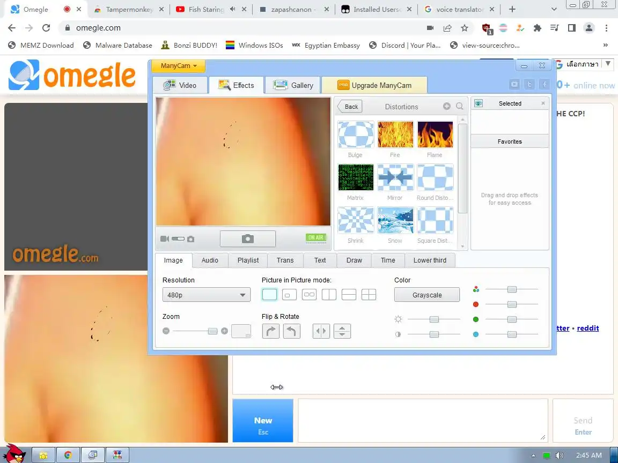Adjust the red color slider
Viewport: 618px width, 463px height.
pos(512,304)
